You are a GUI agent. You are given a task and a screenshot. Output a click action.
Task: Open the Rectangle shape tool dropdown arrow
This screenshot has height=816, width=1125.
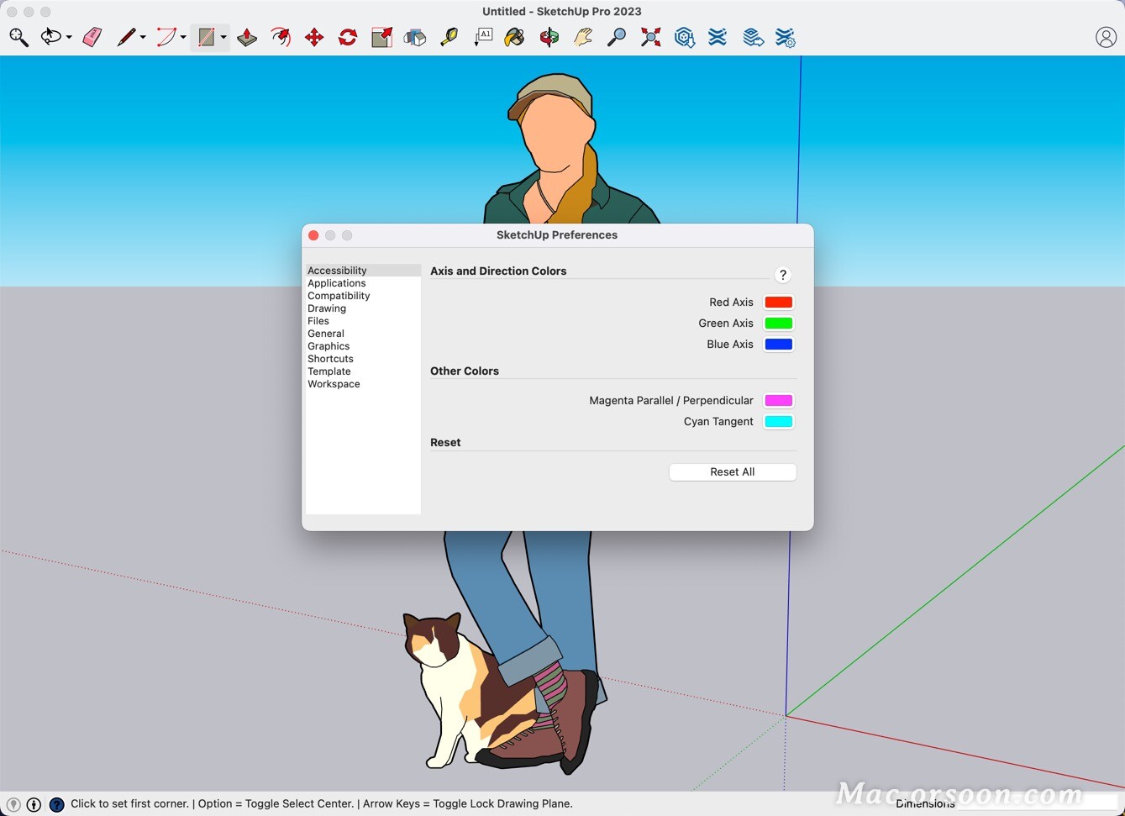[x=223, y=38]
